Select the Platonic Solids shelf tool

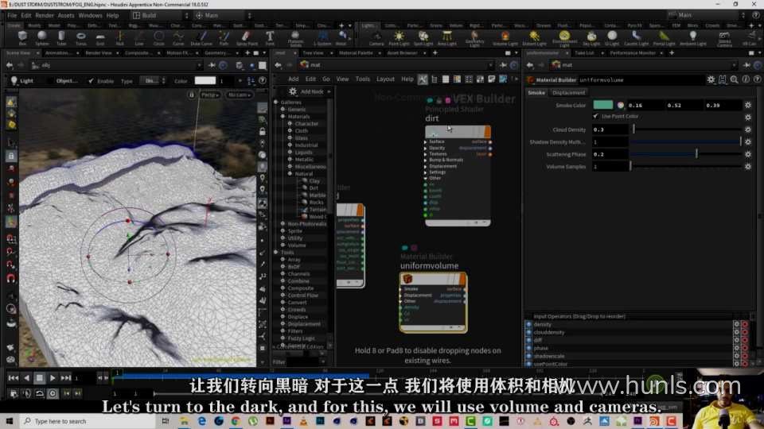(x=295, y=38)
